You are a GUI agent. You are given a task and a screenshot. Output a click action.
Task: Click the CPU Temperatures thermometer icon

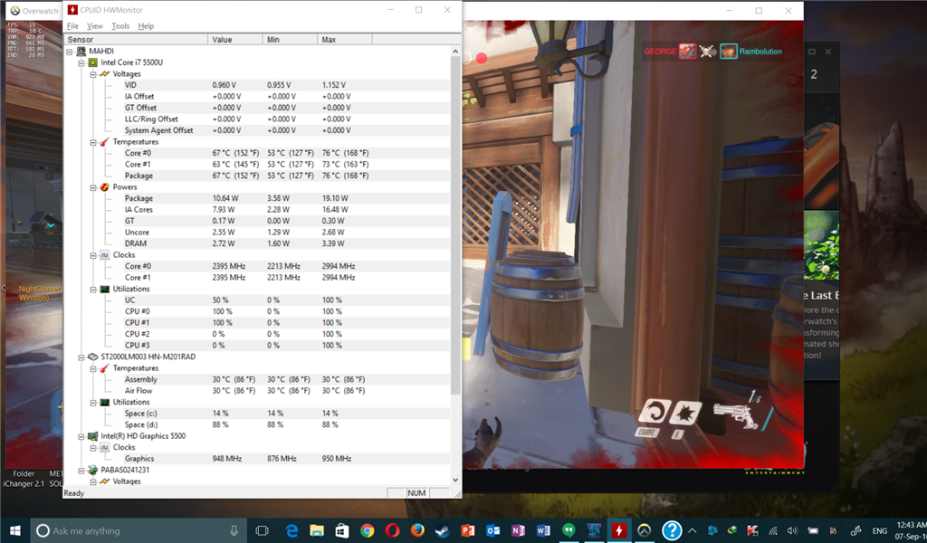tap(105, 142)
